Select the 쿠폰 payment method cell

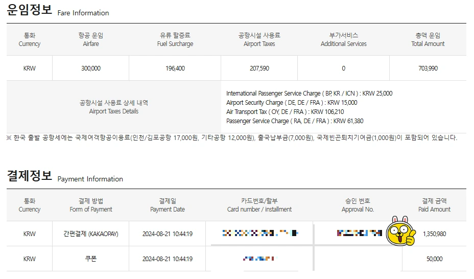click(90, 259)
